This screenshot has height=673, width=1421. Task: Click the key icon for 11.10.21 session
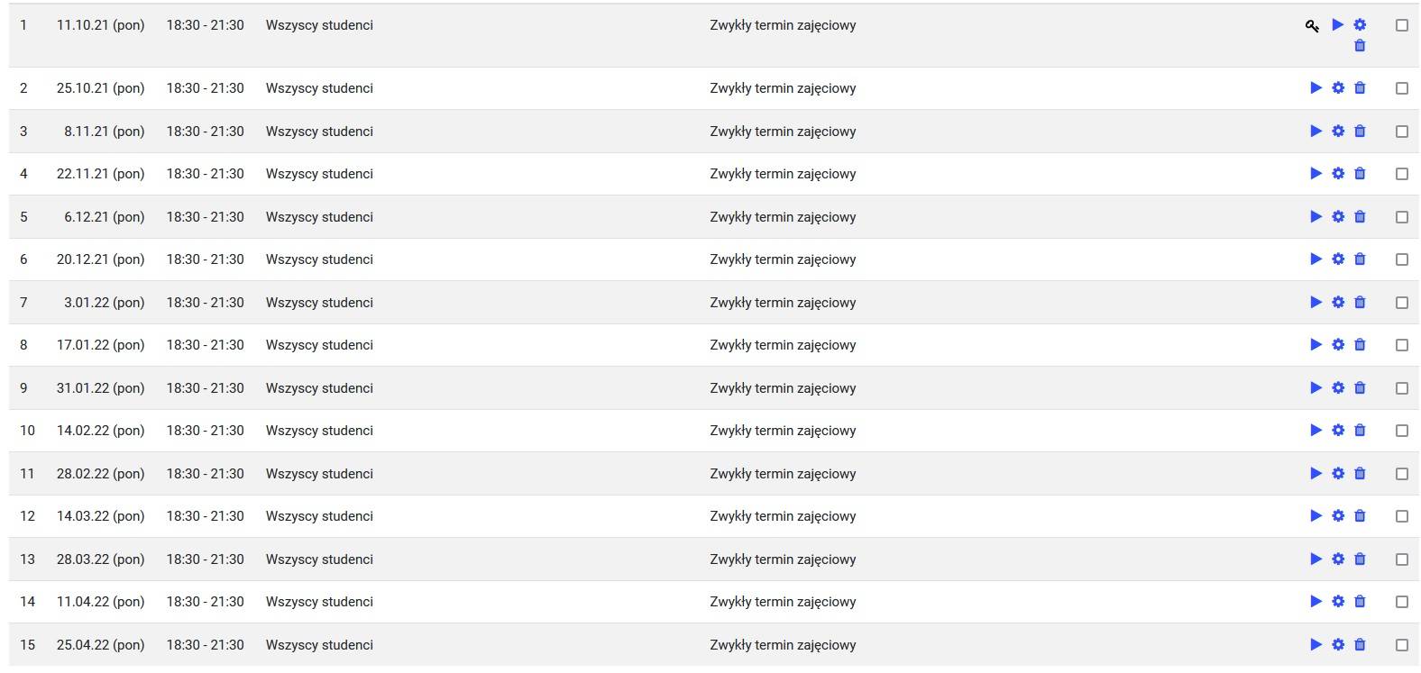click(x=1312, y=26)
